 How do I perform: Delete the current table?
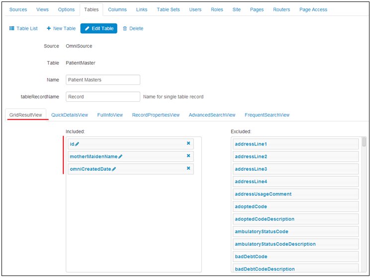click(133, 28)
